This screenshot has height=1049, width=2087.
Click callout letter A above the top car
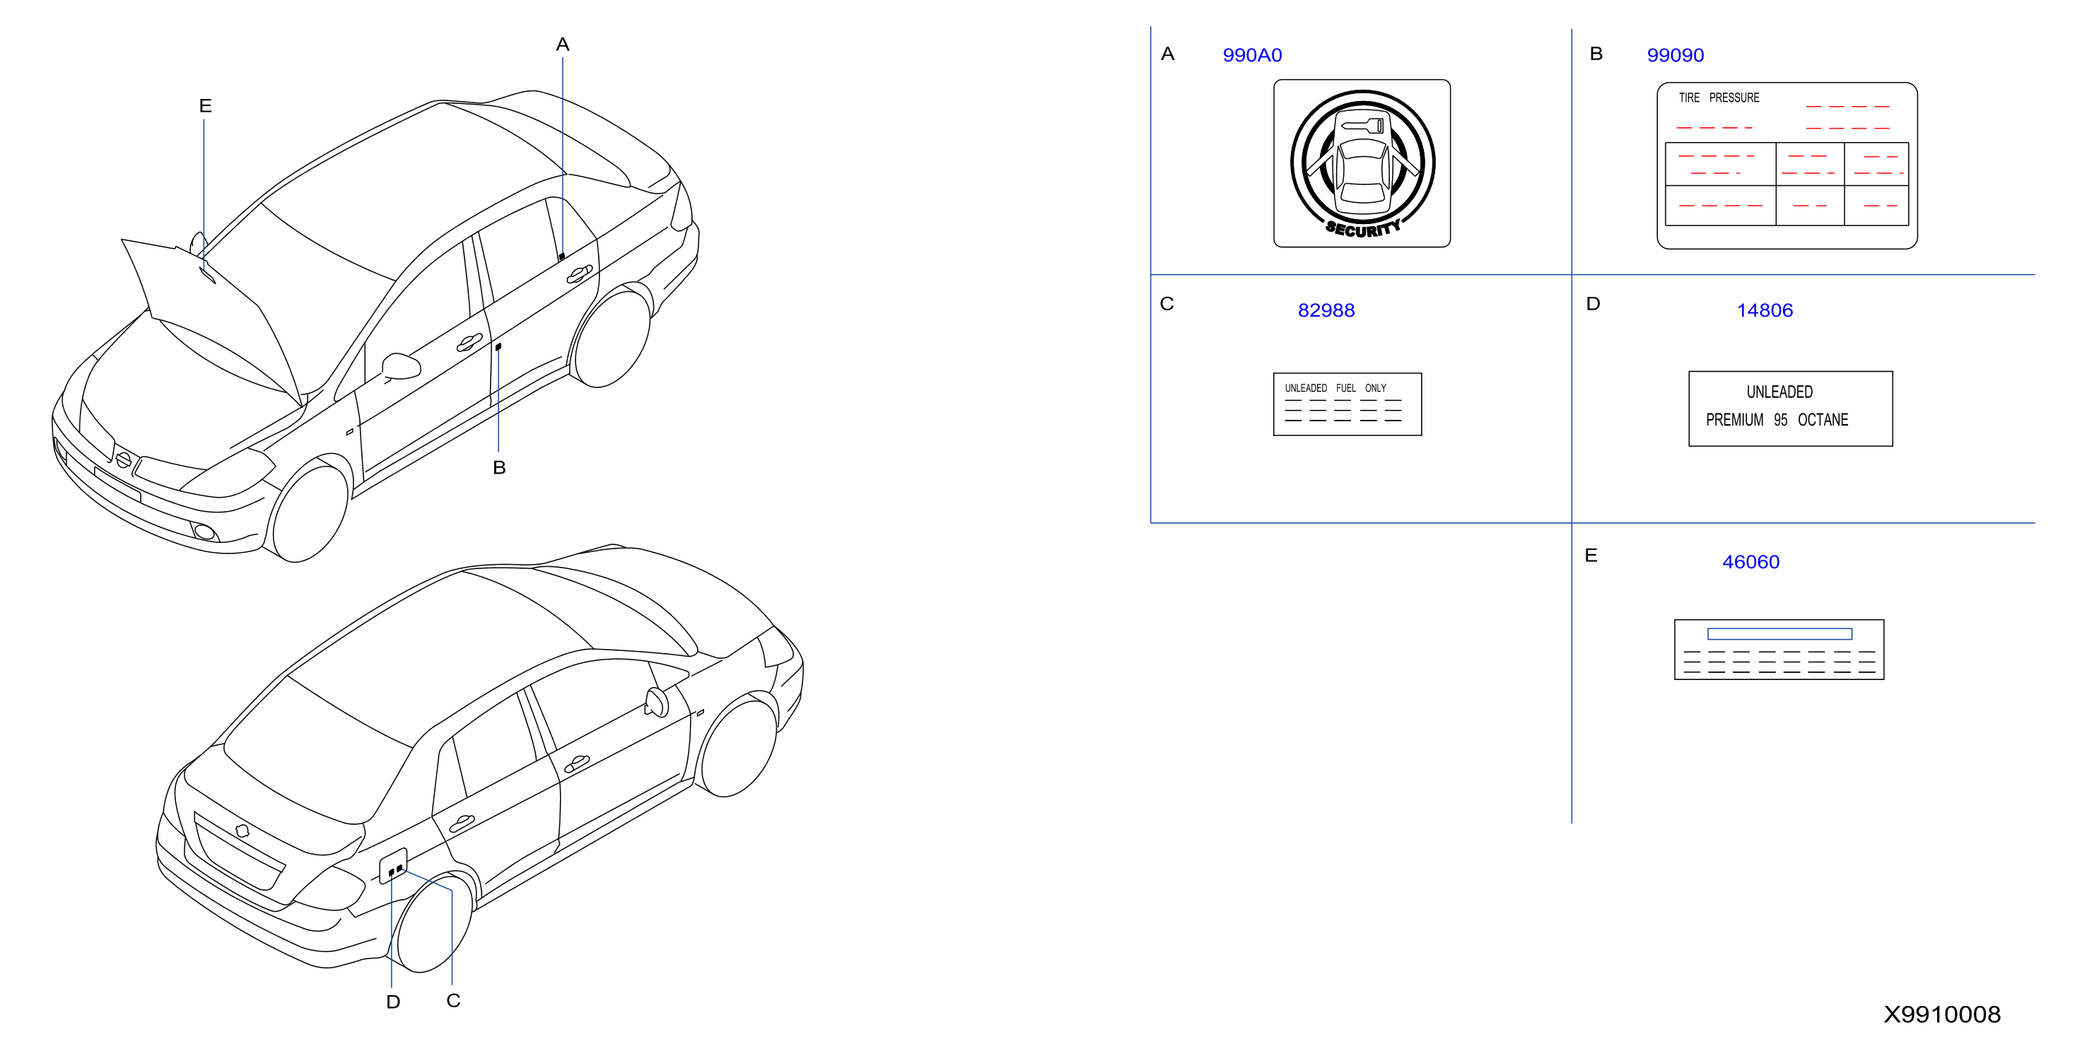(562, 45)
